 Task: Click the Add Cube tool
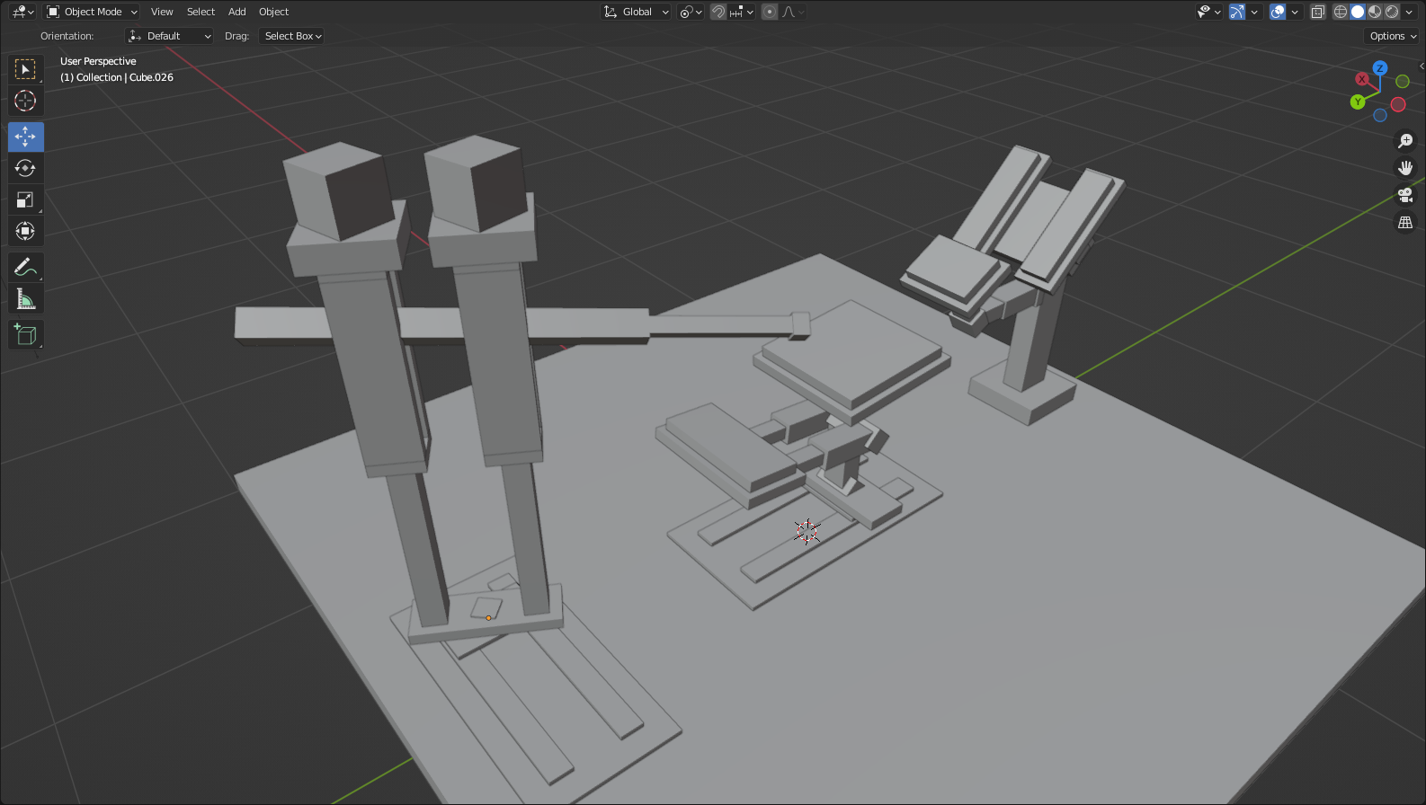pyautogui.click(x=25, y=335)
